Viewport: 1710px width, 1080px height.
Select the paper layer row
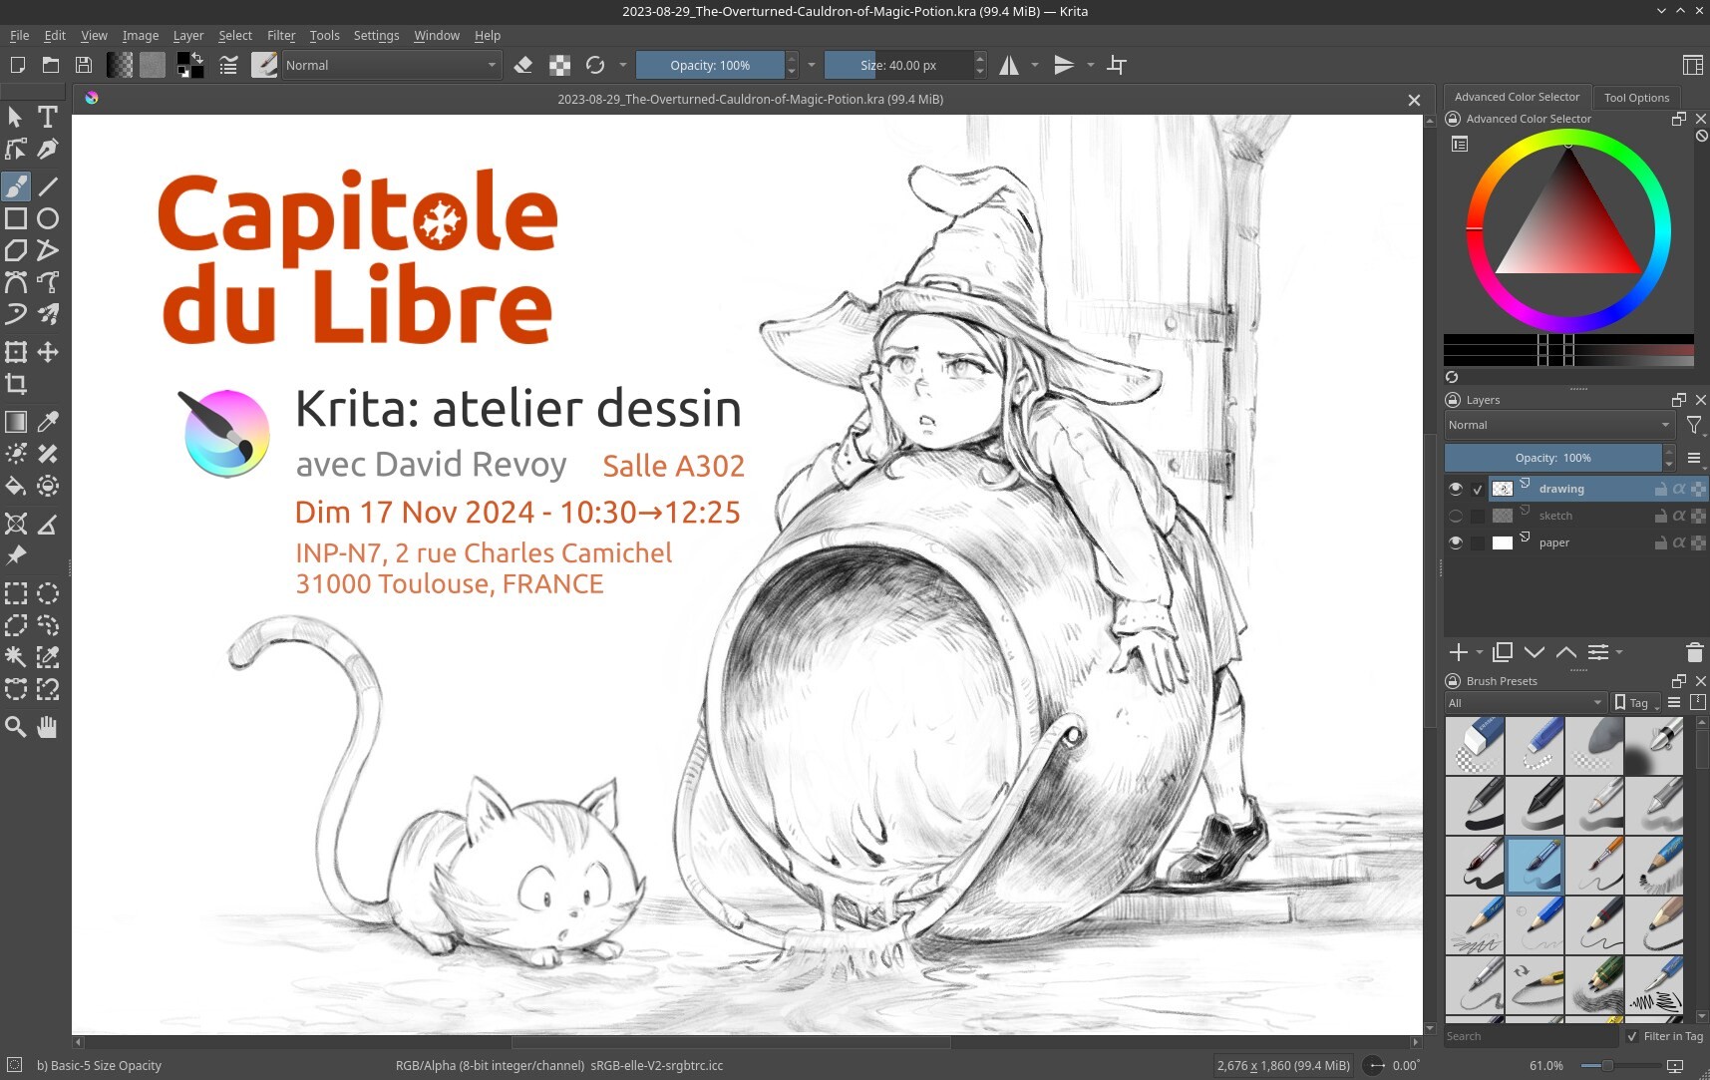point(1575,542)
